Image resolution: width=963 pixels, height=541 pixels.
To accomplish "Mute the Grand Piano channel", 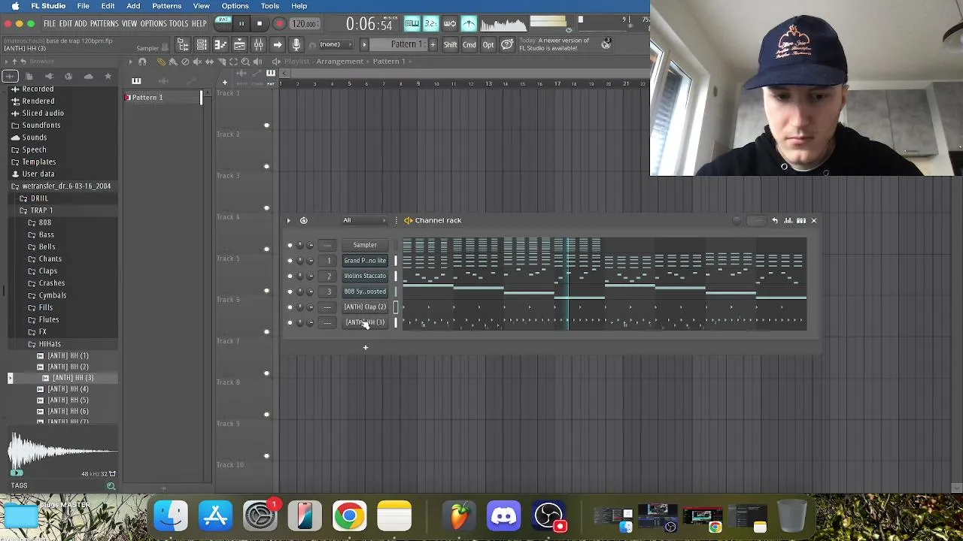I will click(x=290, y=261).
